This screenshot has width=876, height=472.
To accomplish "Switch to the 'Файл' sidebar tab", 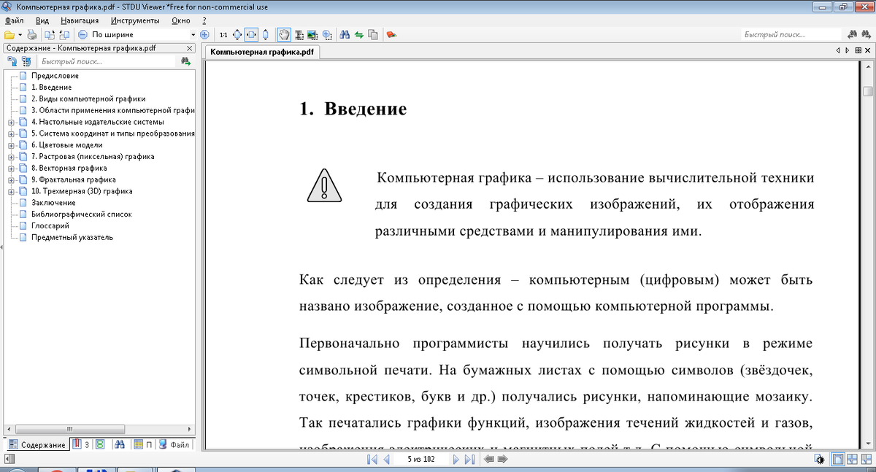I will click(x=174, y=444).
